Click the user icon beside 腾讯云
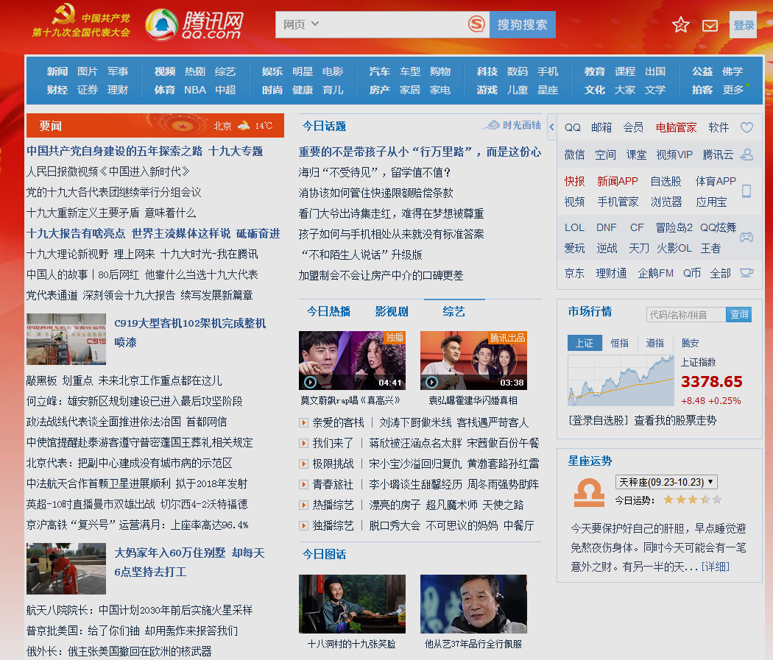The width and height of the screenshot is (773, 660). click(747, 155)
